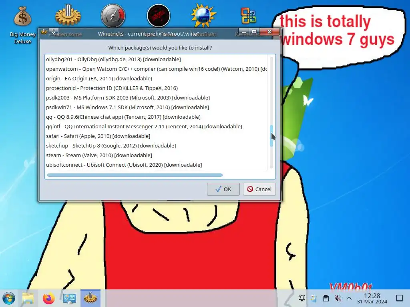This screenshot has width=410, height=307.
Task: Open the golden gear desktop icon
Action: pos(68,16)
